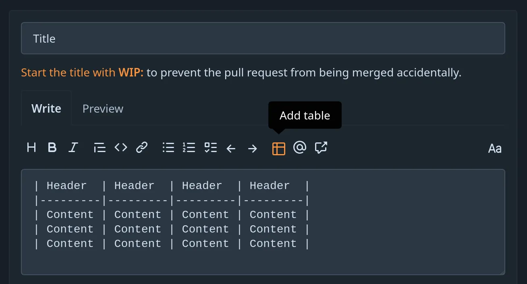
Task: Switch to the Preview tab
Action: point(103,108)
